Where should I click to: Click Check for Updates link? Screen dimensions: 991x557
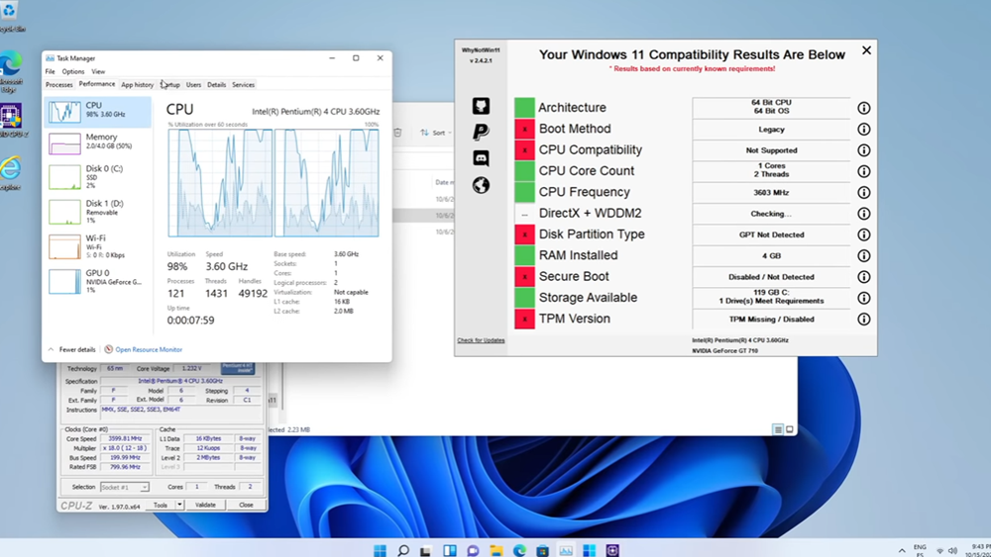481,340
